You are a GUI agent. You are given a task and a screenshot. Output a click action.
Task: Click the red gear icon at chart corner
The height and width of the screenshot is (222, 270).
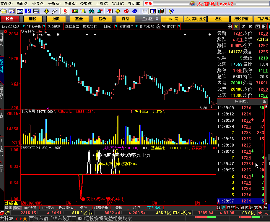5,32
